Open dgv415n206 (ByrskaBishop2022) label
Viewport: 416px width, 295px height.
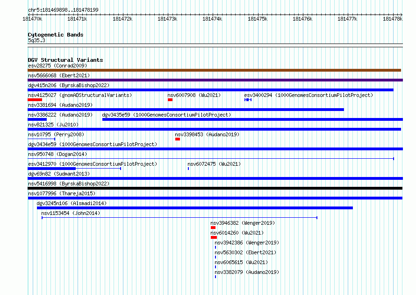click(69, 85)
